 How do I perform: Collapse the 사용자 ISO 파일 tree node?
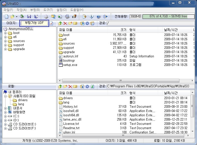5,96
